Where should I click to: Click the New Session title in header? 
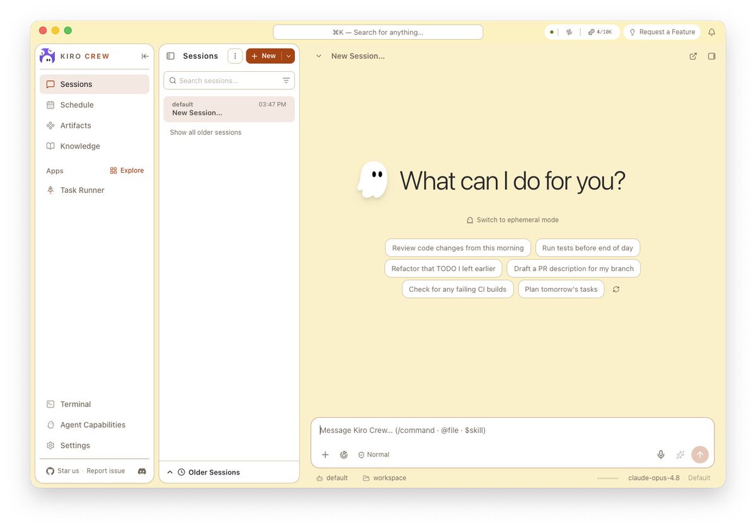tap(358, 56)
